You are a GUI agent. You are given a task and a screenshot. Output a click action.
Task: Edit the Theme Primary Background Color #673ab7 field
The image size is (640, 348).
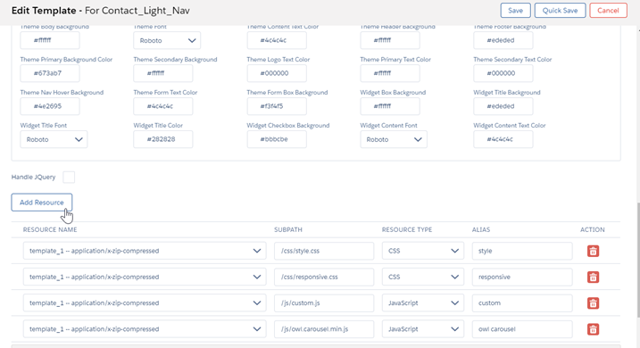(50, 73)
